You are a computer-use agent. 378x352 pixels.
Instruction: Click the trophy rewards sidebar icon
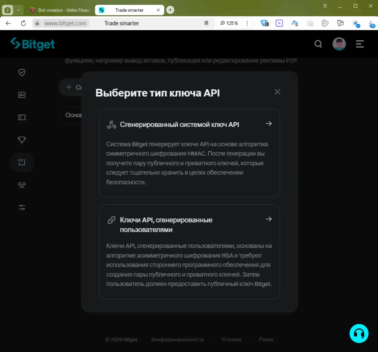pos(22,140)
